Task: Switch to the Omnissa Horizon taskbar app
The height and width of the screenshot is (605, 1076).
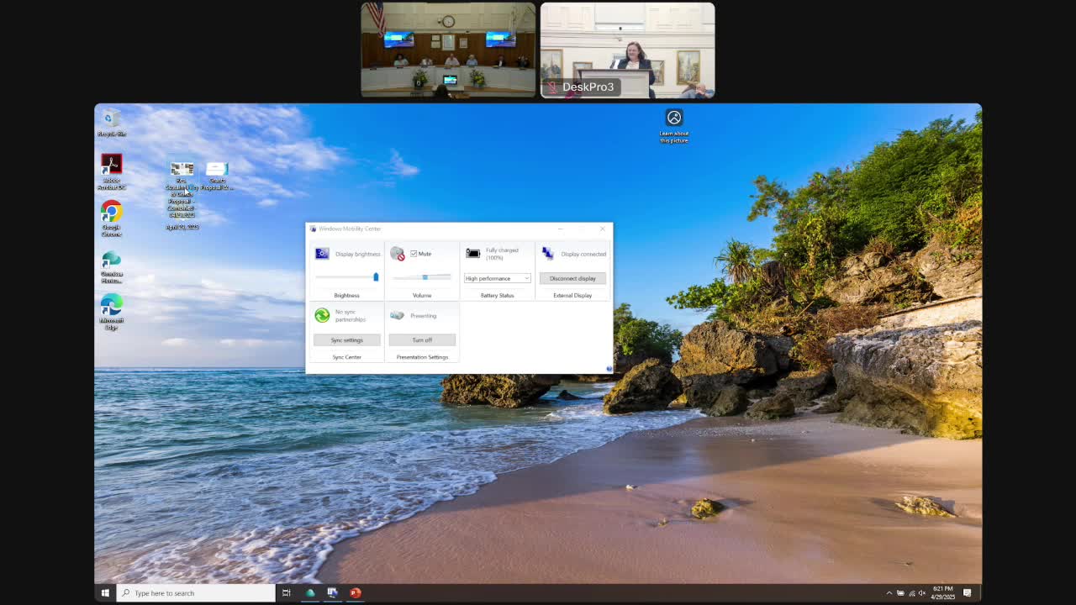Action: tap(310, 593)
